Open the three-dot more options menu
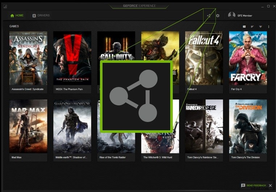Viewport: 276px width, 192px height. tap(269, 27)
